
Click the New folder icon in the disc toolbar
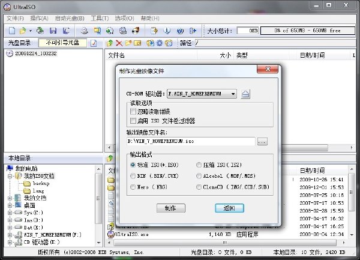pyautogui.click(x=128, y=43)
